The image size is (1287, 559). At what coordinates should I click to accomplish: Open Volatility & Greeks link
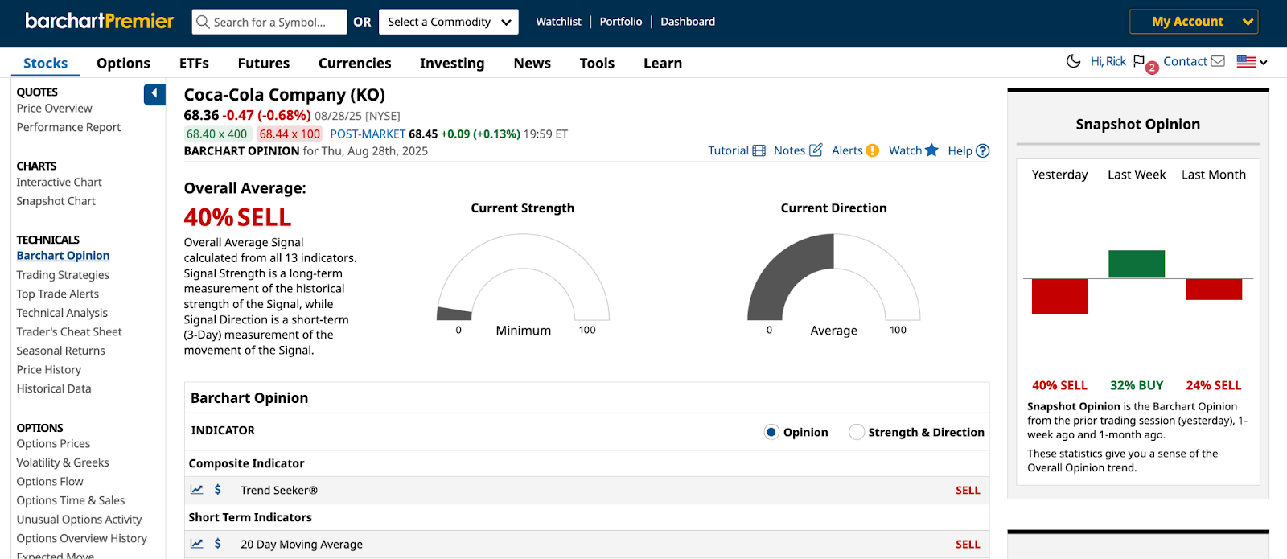coord(62,462)
